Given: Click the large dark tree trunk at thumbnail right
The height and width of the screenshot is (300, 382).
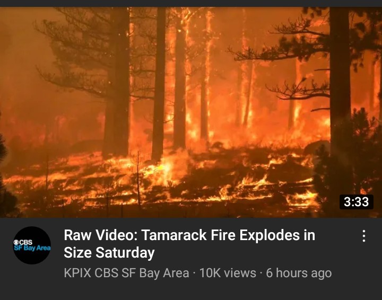Looking at the screenshot, I should point(340,80).
